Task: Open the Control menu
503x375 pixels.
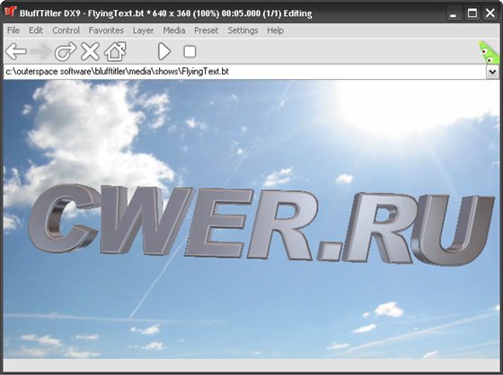Action: 66,31
